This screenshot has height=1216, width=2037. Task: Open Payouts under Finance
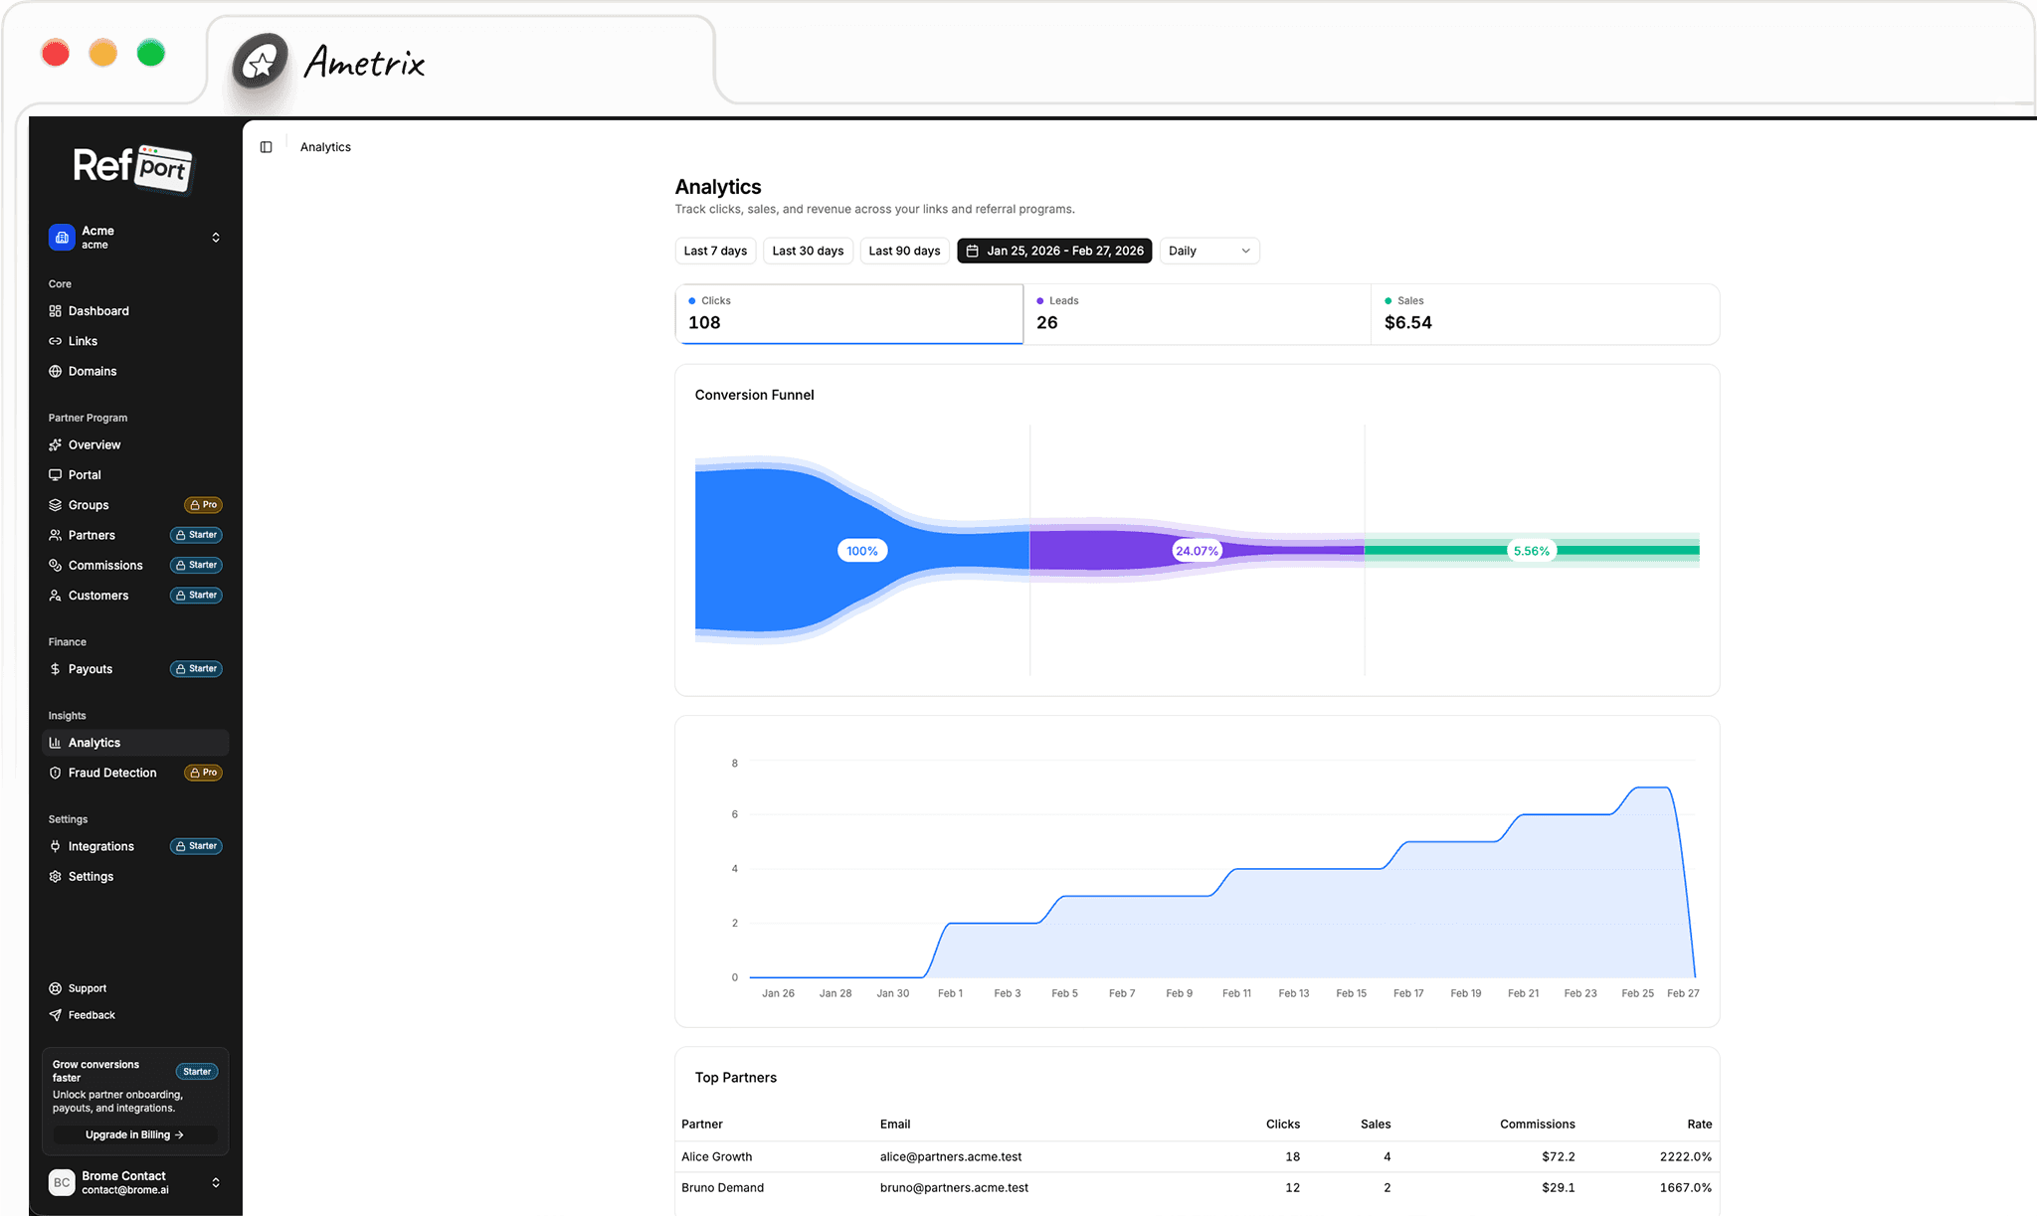(x=90, y=668)
